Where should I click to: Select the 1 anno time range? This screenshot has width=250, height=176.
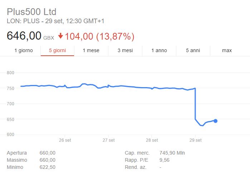(159, 50)
